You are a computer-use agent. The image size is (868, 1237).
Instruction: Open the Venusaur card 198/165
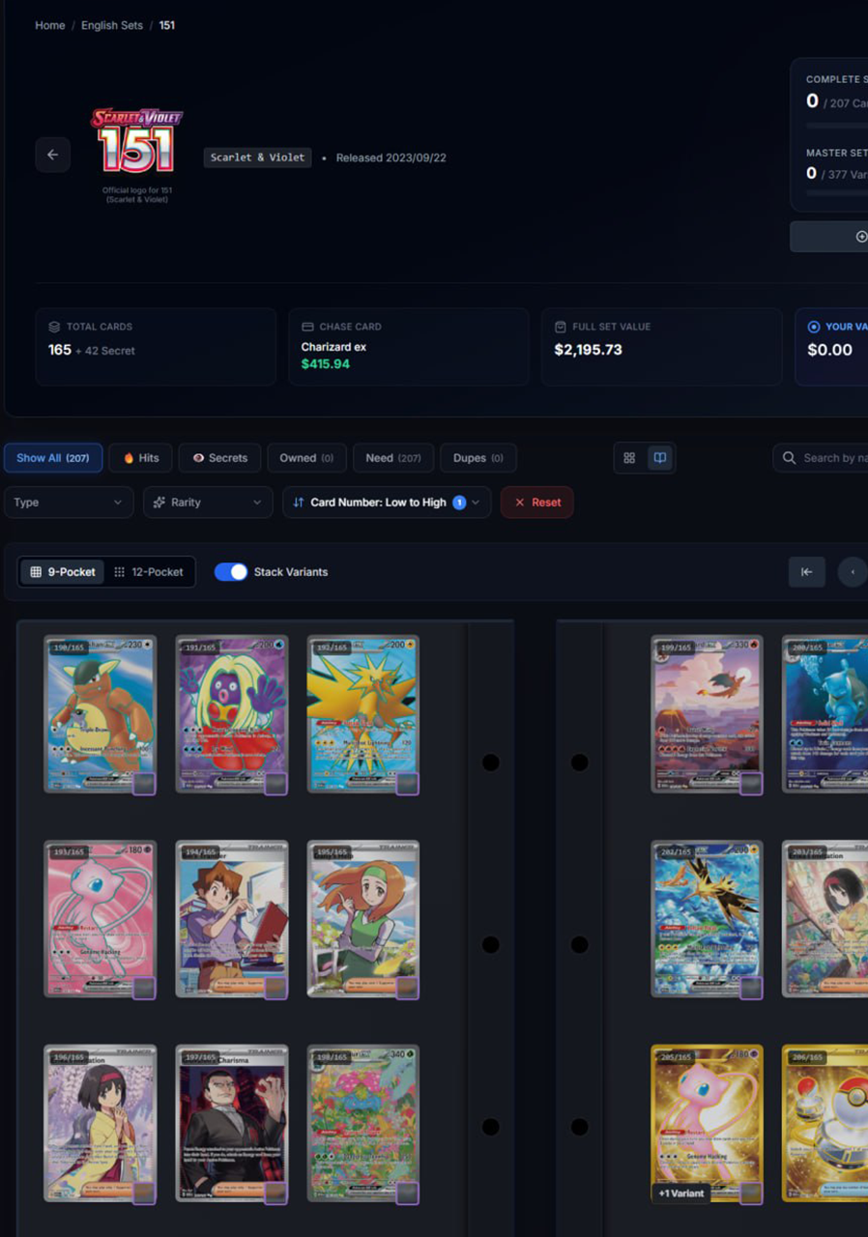[x=363, y=1124]
